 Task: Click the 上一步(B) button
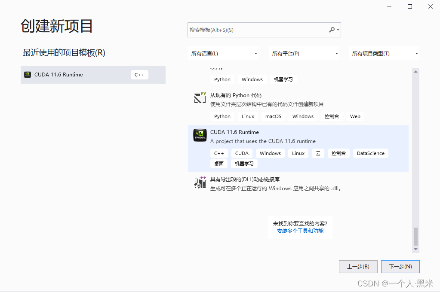click(358, 267)
